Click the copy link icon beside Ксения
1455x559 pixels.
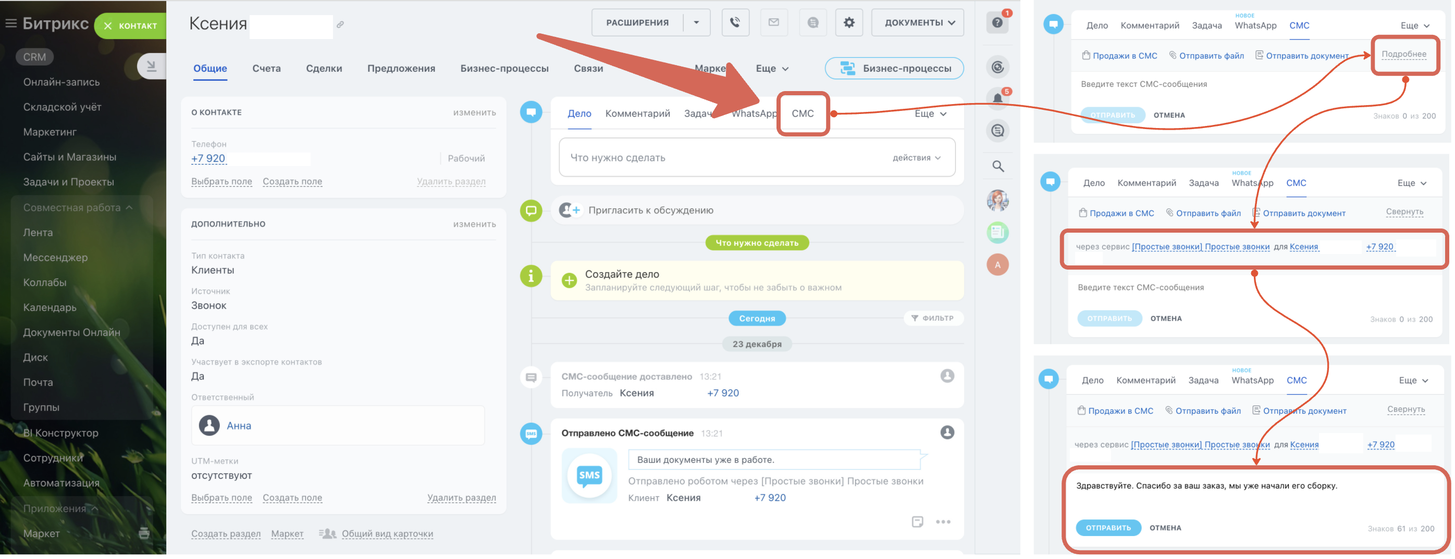(340, 24)
